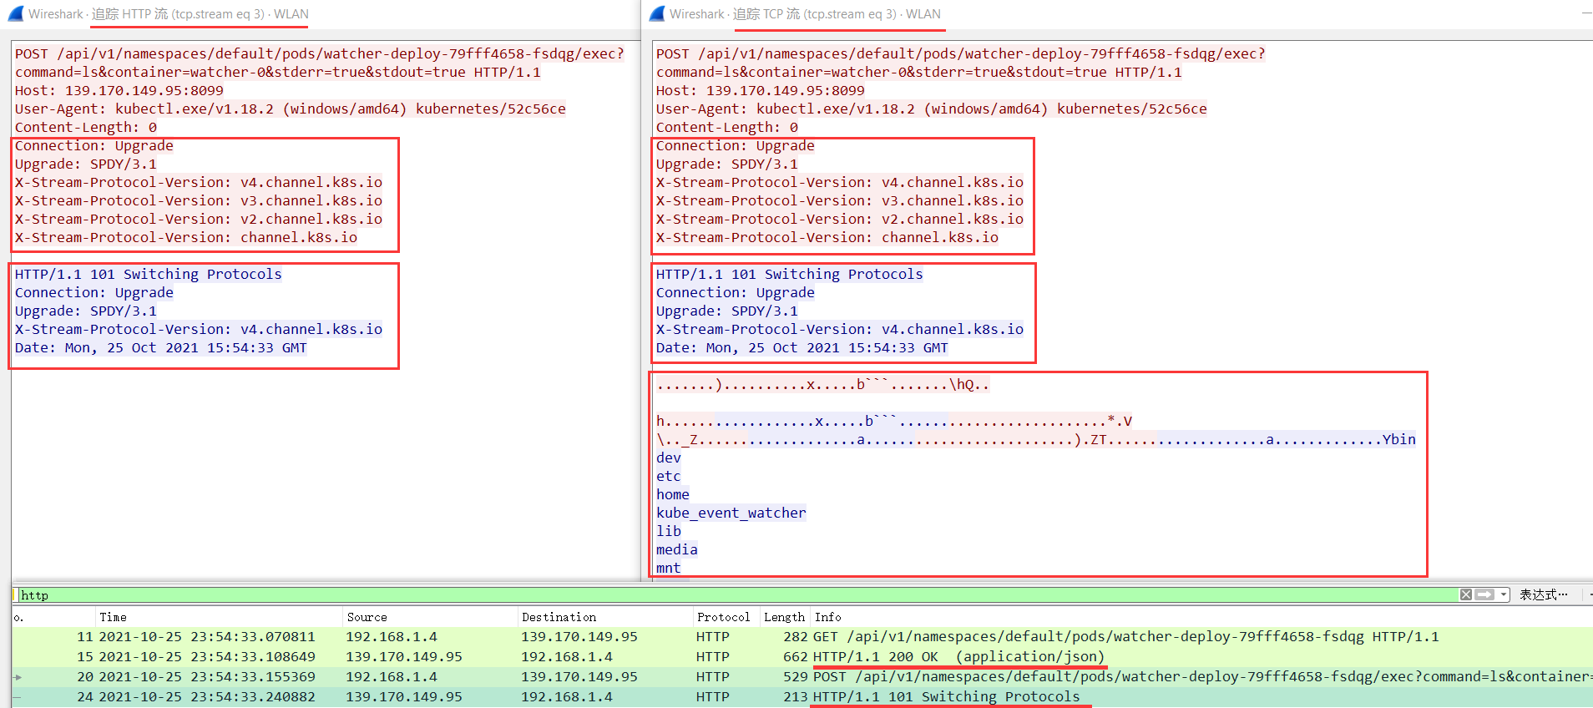The height and width of the screenshot is (708, 1593).
Task: Select packet 11 GET request row
Action: pyautogui.click(x=802, y=636)
